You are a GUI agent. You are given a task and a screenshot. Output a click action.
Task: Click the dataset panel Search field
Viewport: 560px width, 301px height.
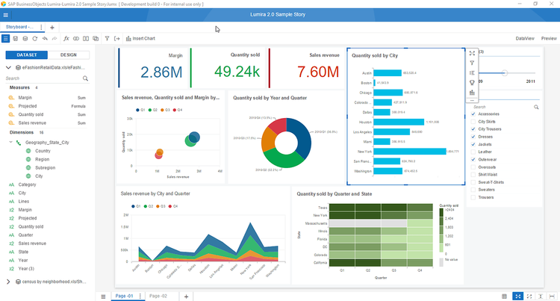pos(43,78)
